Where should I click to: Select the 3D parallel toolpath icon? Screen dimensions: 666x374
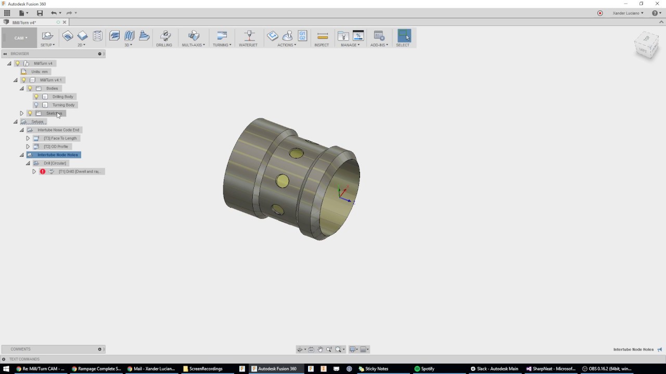pyautogui.click(x=130, y=35)
